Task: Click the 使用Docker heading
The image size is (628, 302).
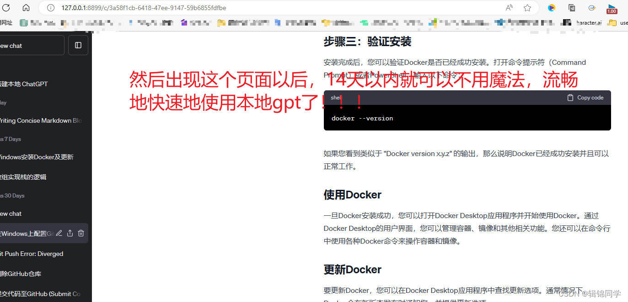Action: 352,195
